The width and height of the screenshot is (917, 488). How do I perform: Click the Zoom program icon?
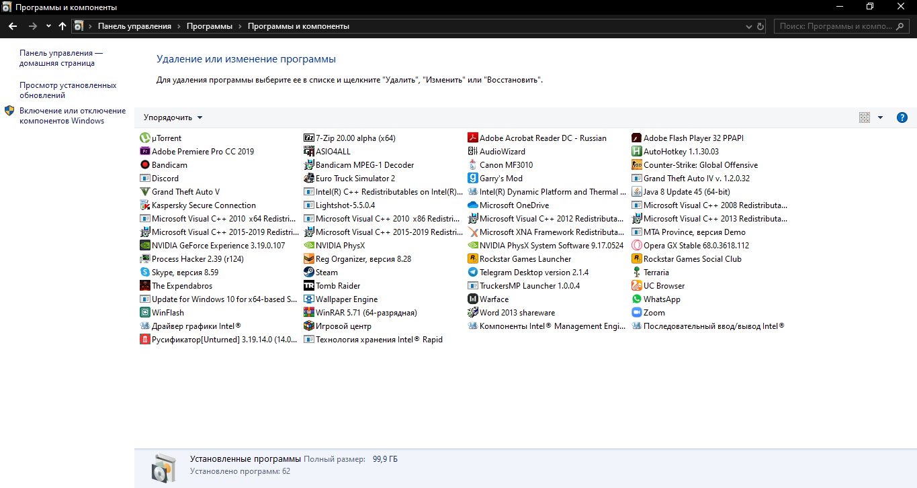tap(637, 313)
